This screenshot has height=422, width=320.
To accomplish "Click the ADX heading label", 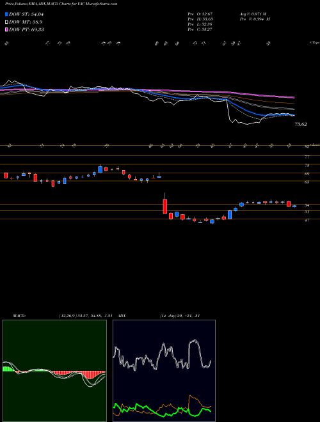I will click(x=122, y=315).
